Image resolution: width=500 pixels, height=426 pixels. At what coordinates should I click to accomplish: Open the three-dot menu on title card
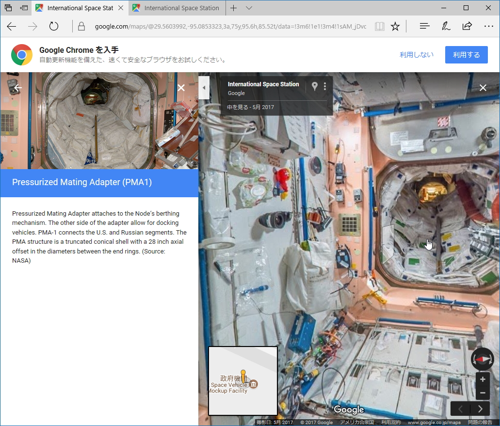pyautogui.click(x=324, y=86)
